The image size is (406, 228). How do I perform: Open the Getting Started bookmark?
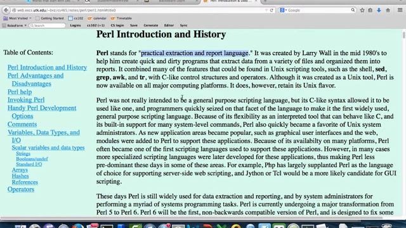click(x=49, y=18)
